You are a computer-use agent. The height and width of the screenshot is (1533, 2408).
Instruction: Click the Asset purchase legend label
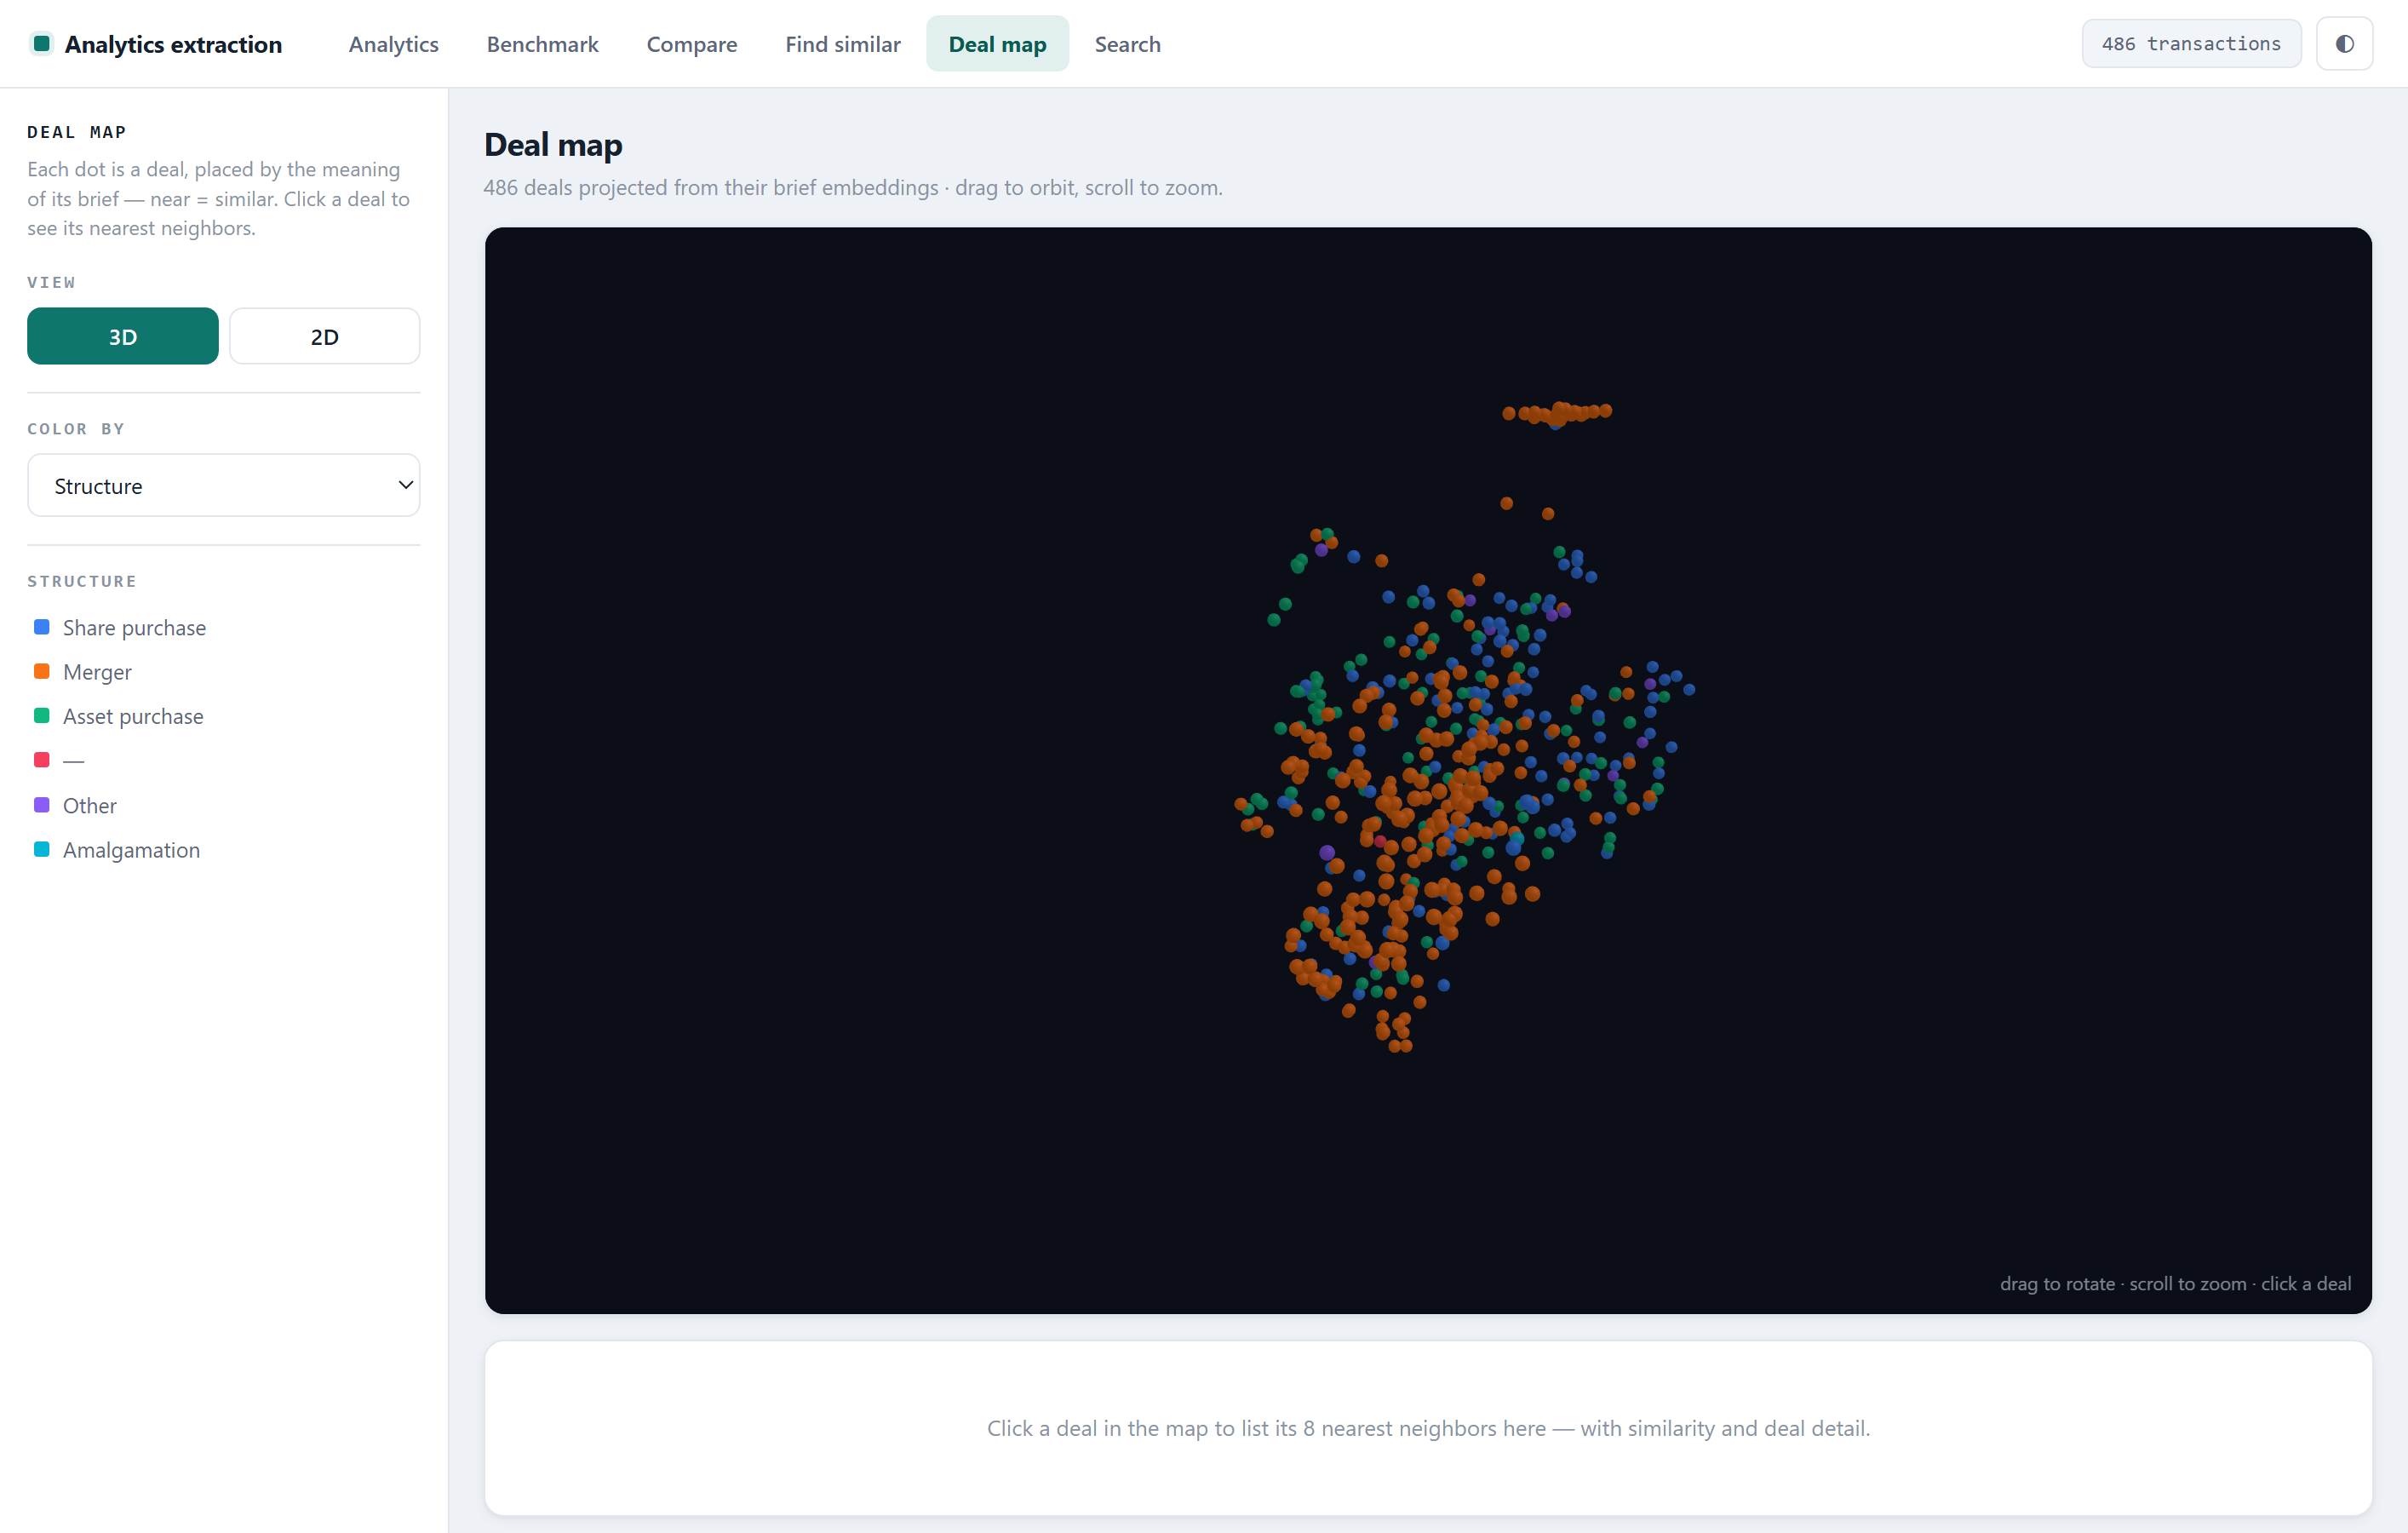click(133, 717)
